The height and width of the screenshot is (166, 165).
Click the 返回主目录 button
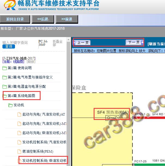[x=15, y=19]
